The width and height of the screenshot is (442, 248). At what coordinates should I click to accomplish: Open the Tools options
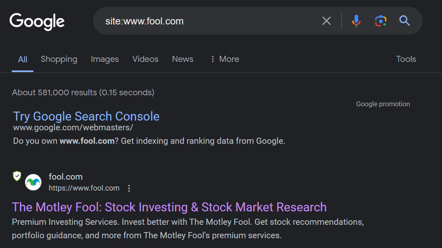(406, 59)
